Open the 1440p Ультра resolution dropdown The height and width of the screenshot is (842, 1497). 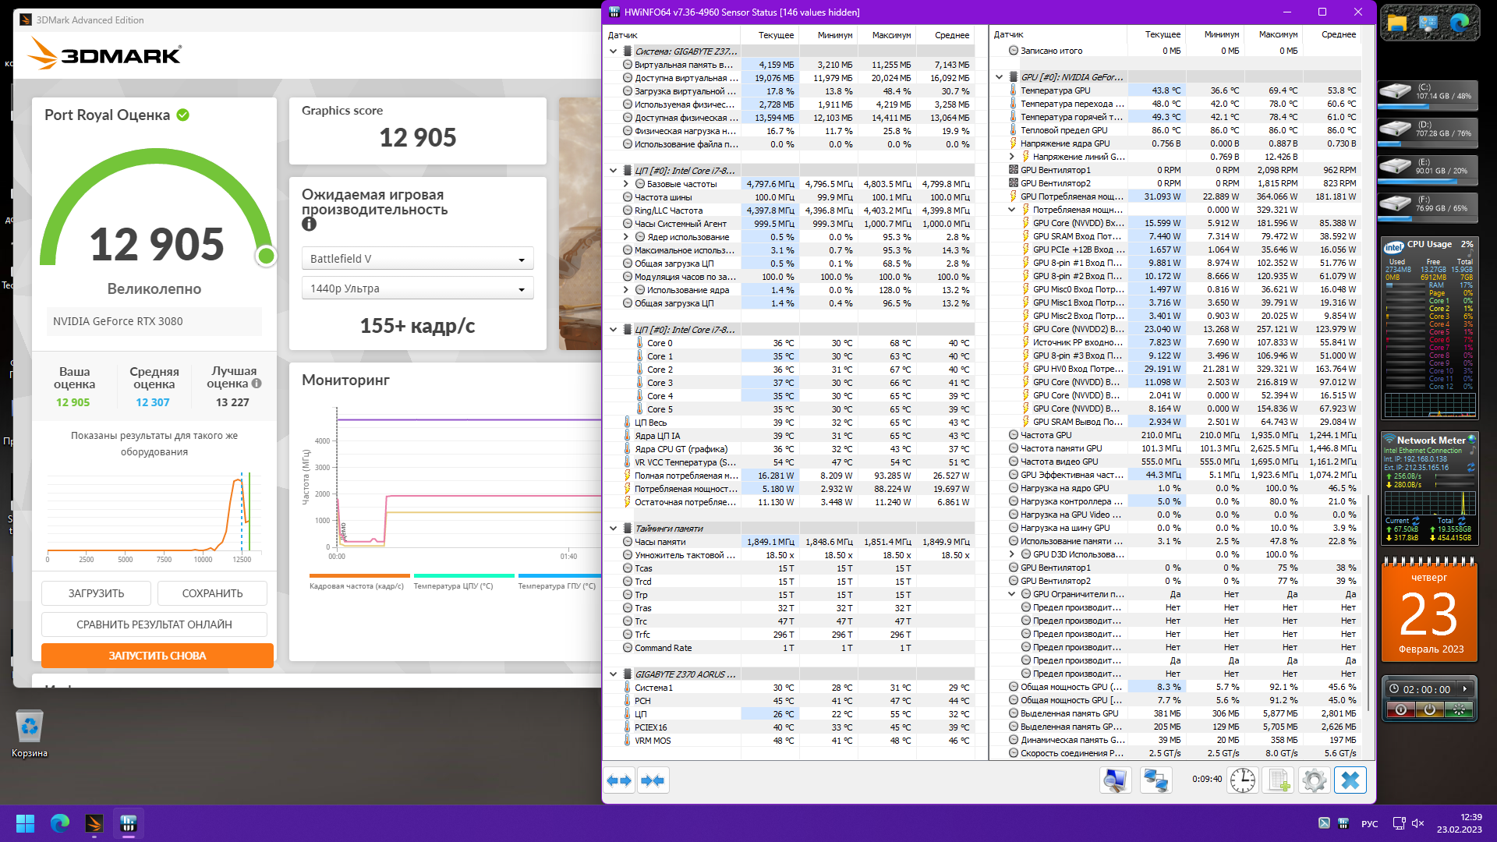click(417, 288)
